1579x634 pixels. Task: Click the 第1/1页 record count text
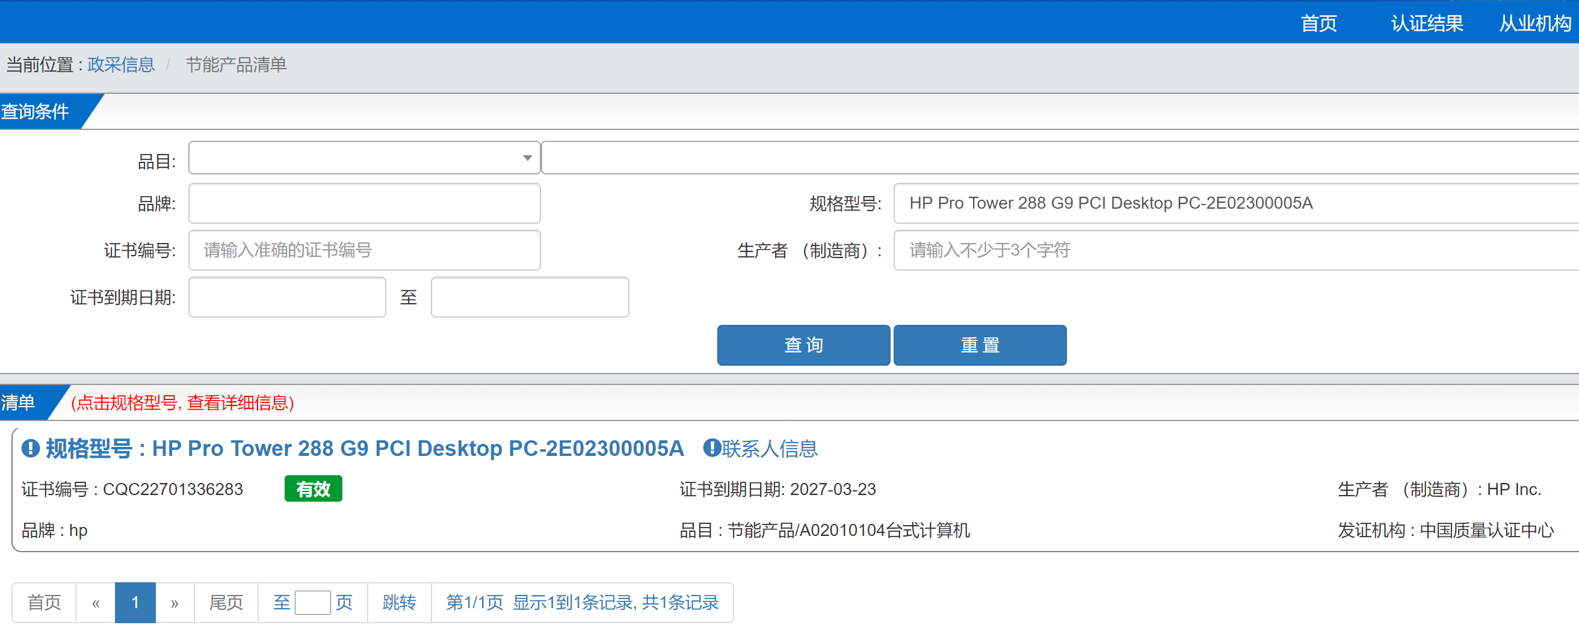(x=582, y=603)
